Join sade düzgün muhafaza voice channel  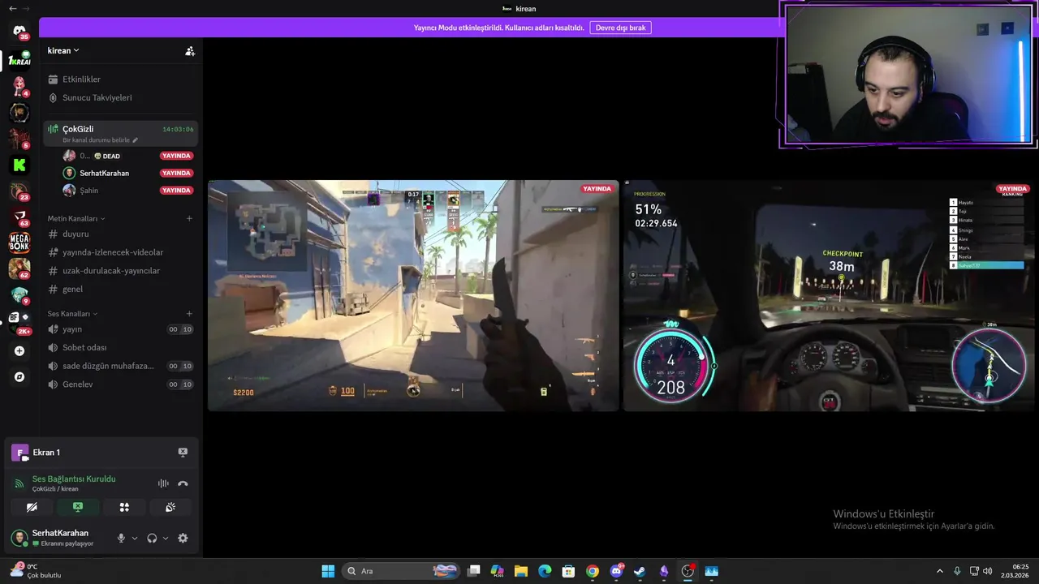[x=120, y=366]
